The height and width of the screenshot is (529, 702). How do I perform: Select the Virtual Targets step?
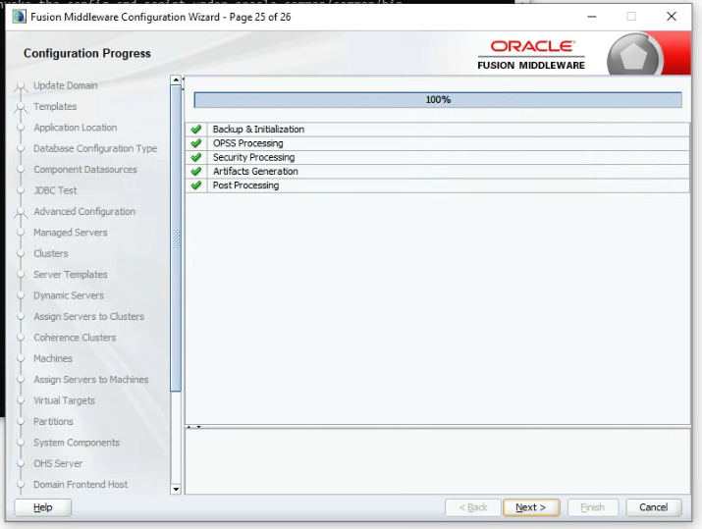tap(64, 401)
